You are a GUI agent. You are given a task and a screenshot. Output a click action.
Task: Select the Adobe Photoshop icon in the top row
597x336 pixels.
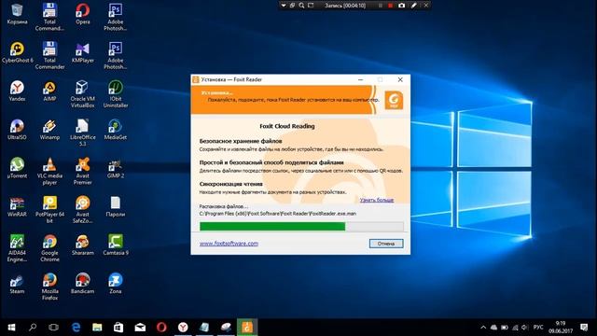click(116, 17)
